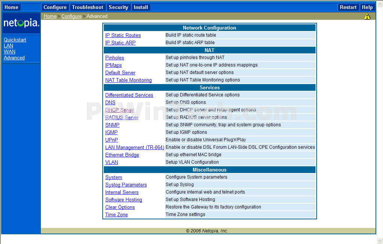This screenshot has width=383, height=244.
Task: Click 'Set up Syslog' description text
Action: point(180,185)
